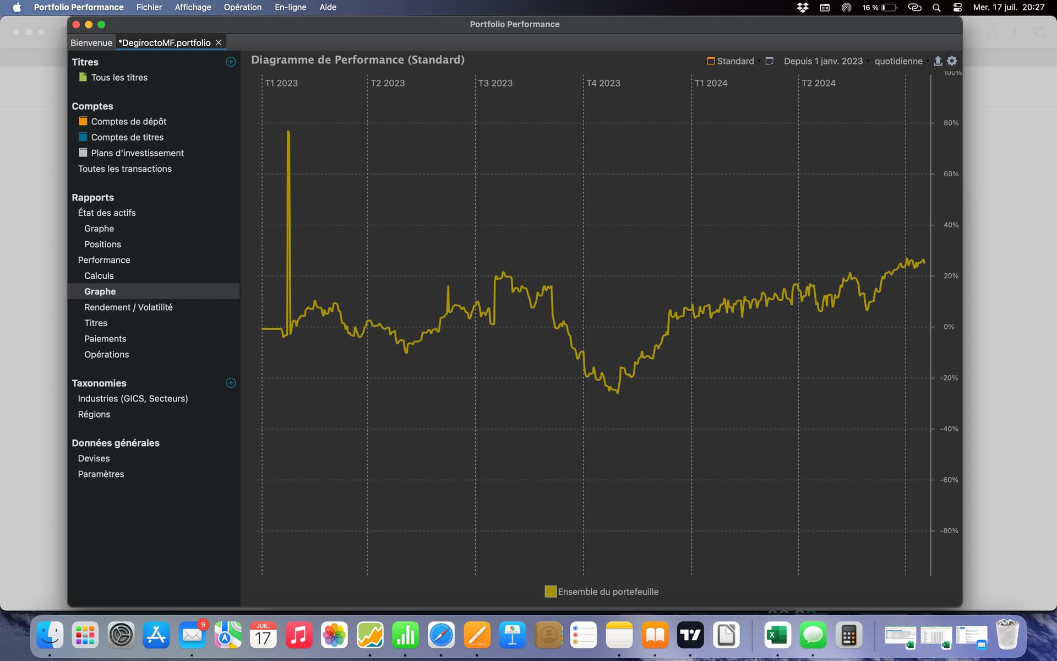Open the chart settings gear icon
This screenshot has height=661, width=1057.
point(952,61)
